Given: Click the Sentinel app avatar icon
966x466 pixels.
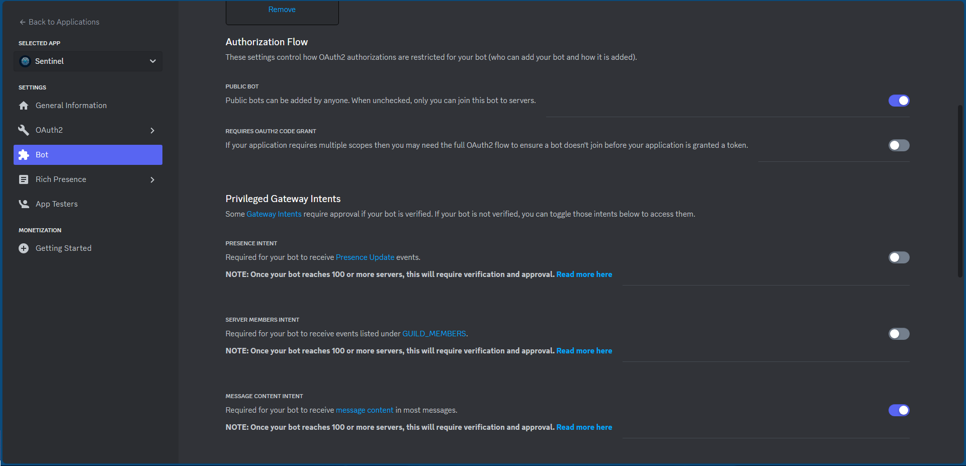Looking at the screenshot, I should pyautogui.click(x=25, y=61).
